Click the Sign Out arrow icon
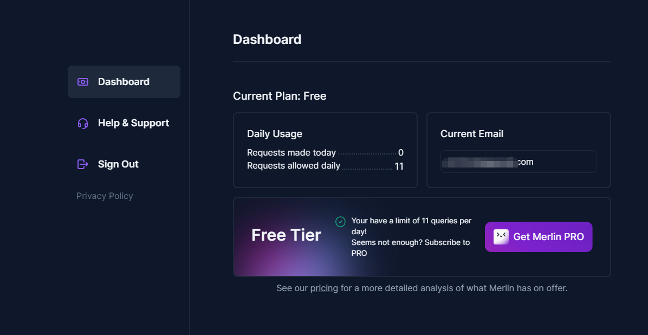 83,164
